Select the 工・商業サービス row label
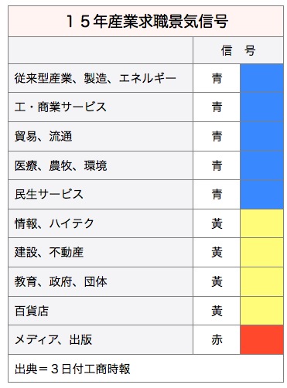The height and width of the screenshot is (388, 287). point(60,107)
